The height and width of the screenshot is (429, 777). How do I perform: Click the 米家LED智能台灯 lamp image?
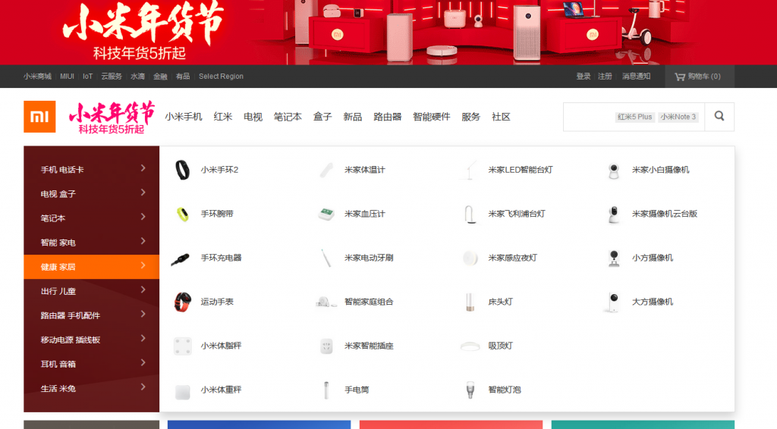[470, 170]
